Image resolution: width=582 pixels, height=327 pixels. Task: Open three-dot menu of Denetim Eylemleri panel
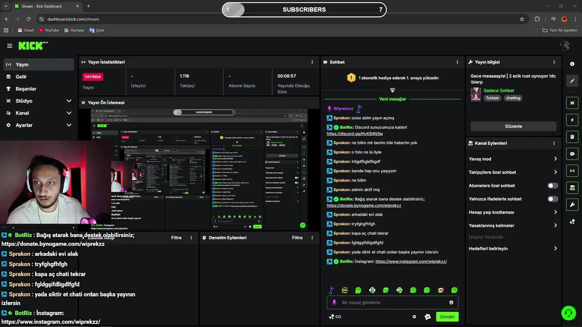tap(312, 238)
